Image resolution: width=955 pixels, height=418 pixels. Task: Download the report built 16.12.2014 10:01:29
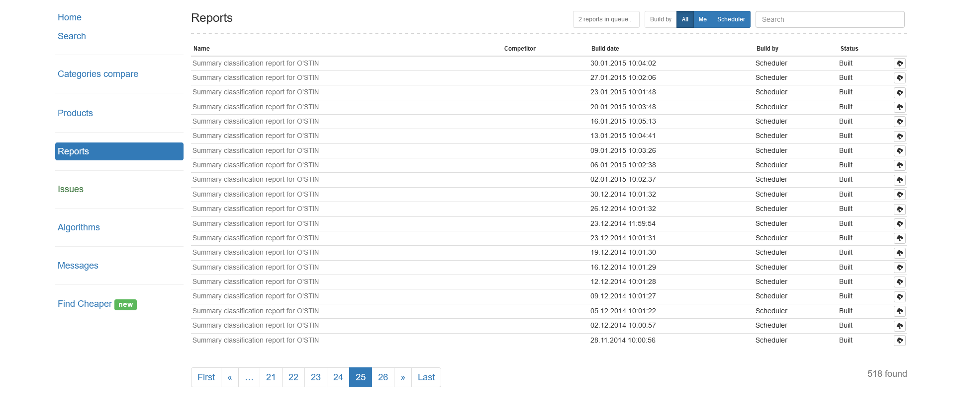pos(899,268)
